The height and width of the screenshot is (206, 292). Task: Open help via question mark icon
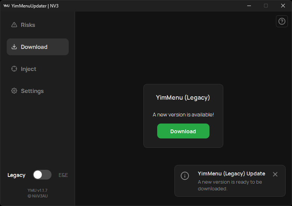[x=282, y=21]
